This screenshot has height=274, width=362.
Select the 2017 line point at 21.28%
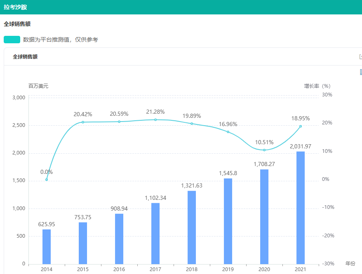click(x=155, y=119)
